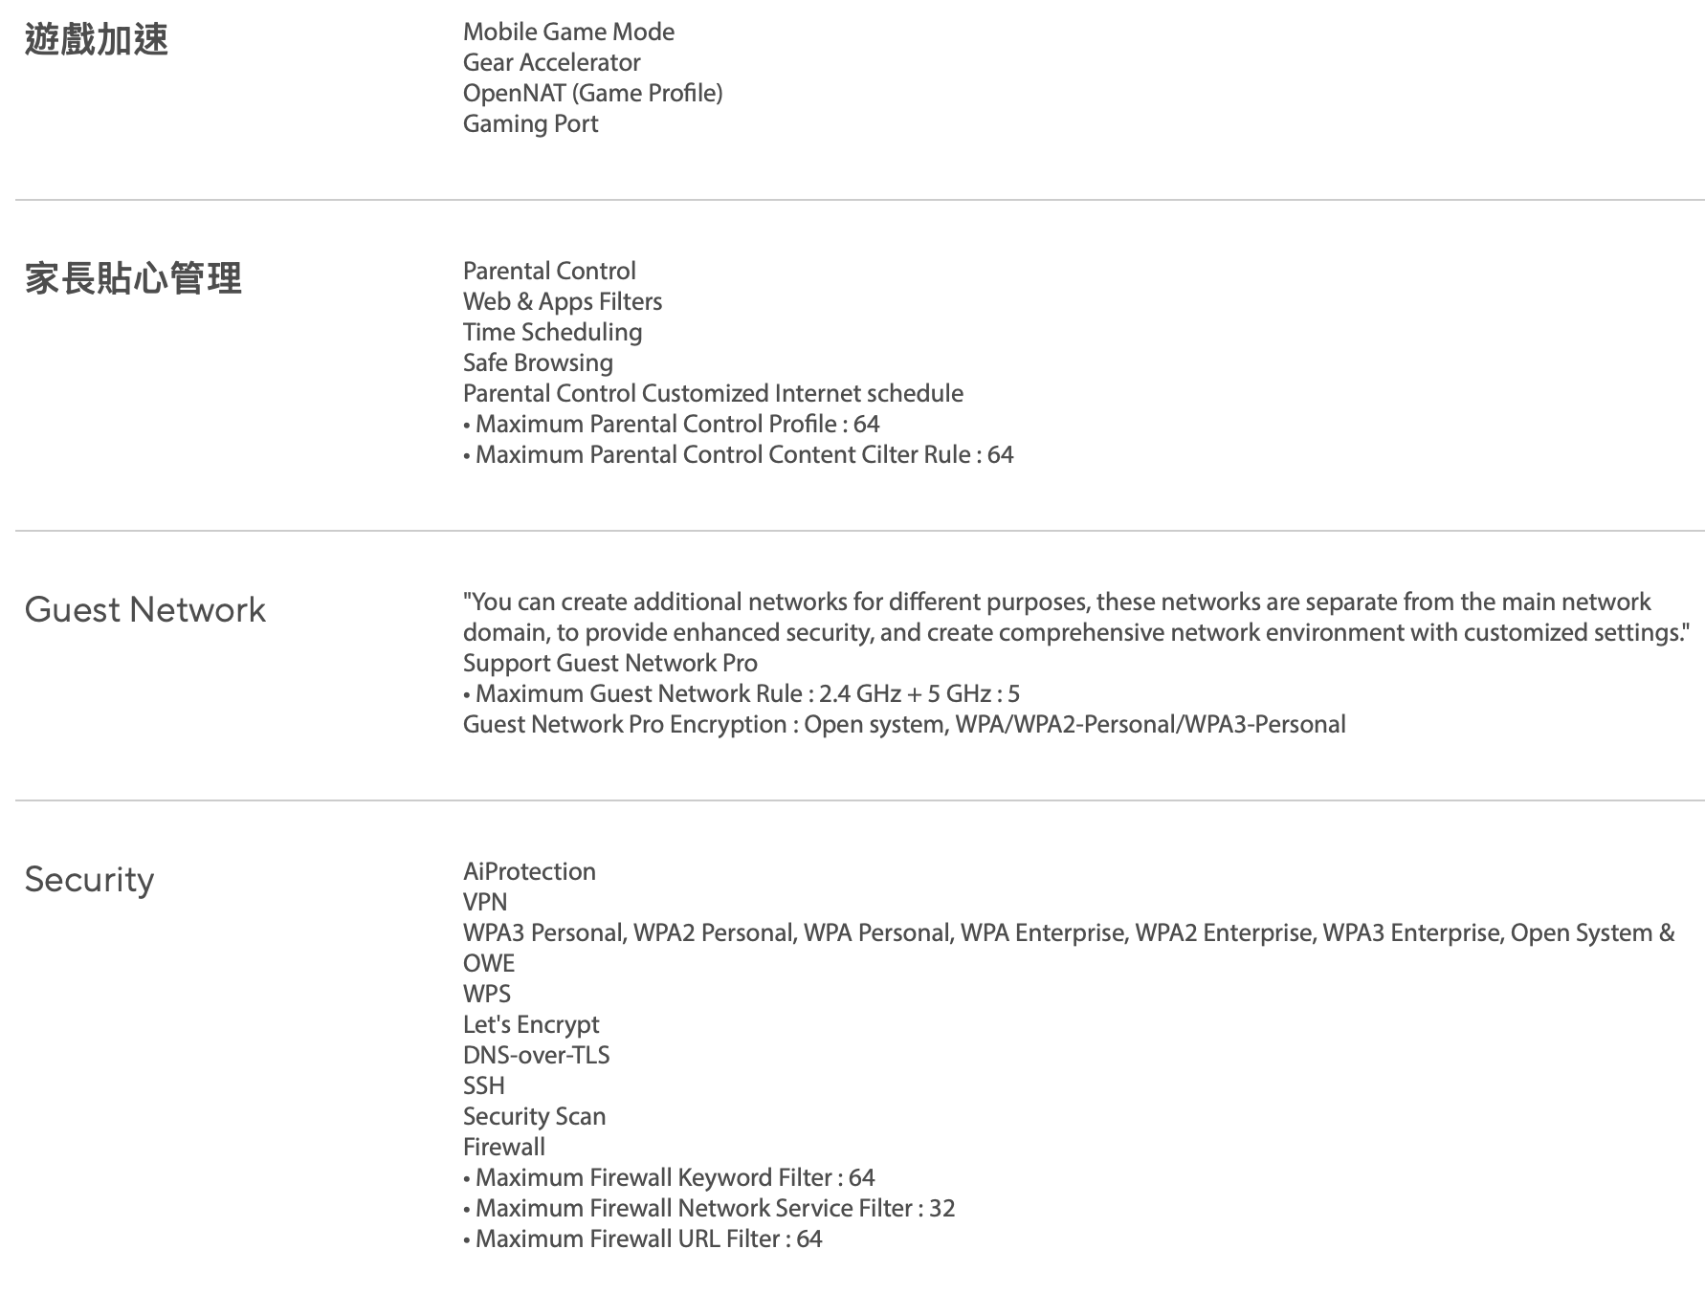Viewport: 1705px width, 1293px height.
Task: Click the Time Scheduling text
Action: click(x=552, y=333)
